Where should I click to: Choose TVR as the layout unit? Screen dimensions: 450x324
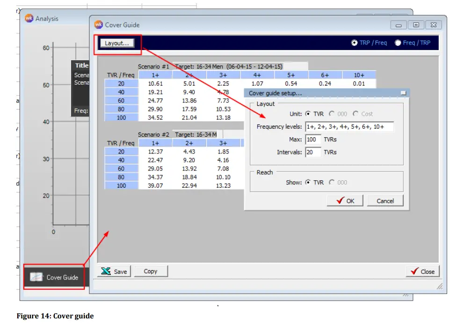(x=308, y=114)
